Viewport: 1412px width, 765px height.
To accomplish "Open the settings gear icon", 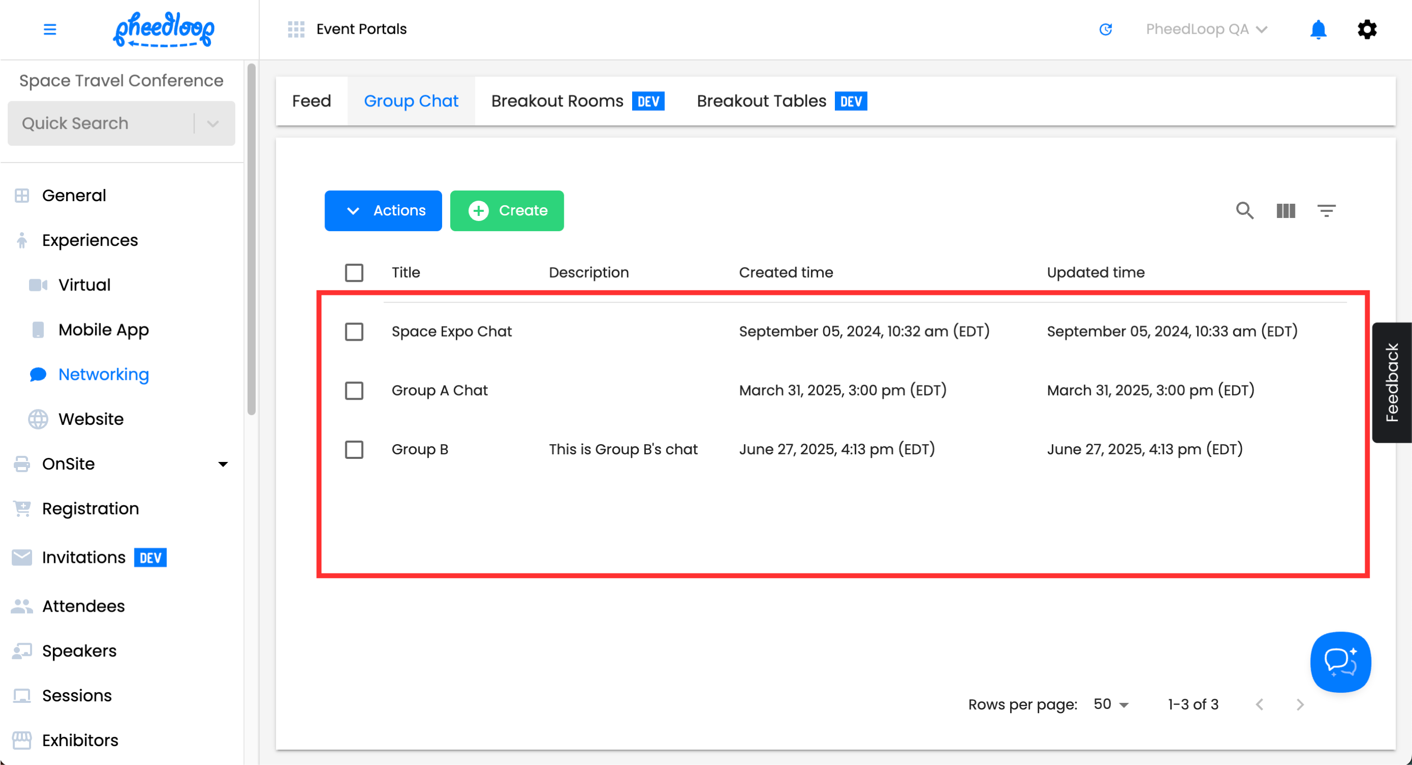I will (1367, 29).
